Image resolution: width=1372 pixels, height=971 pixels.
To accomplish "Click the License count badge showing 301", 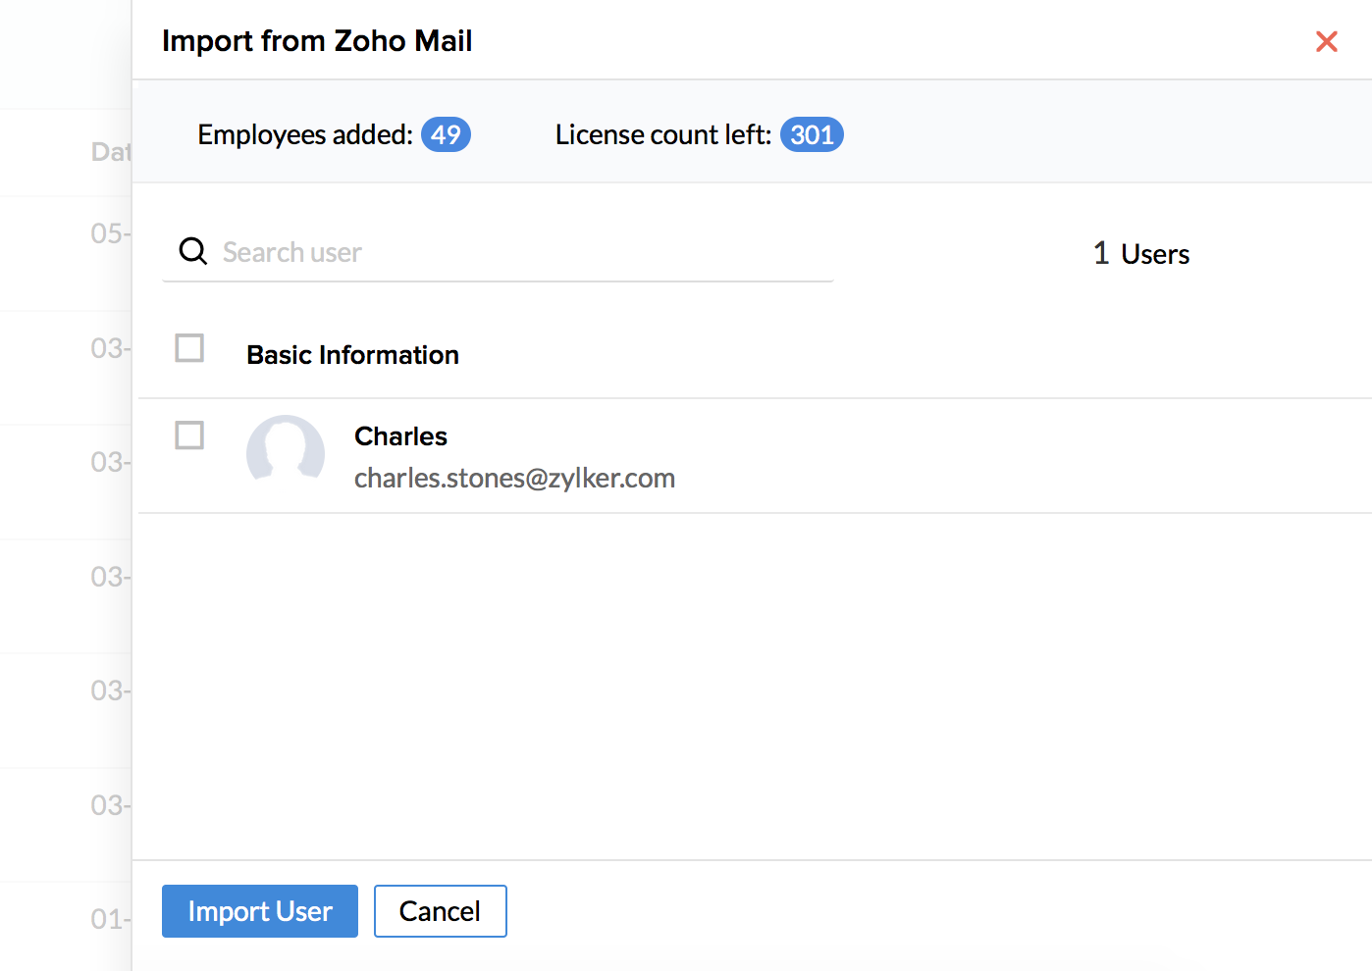I will [812, 134].
